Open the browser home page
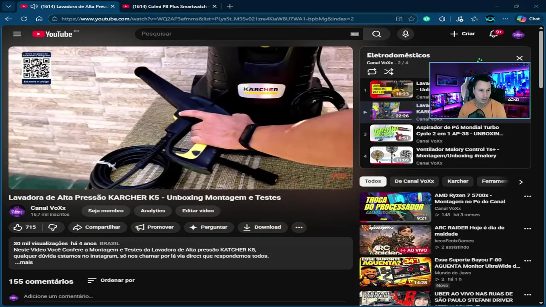This screenshot has height=307, width=546. click(39, 19)
